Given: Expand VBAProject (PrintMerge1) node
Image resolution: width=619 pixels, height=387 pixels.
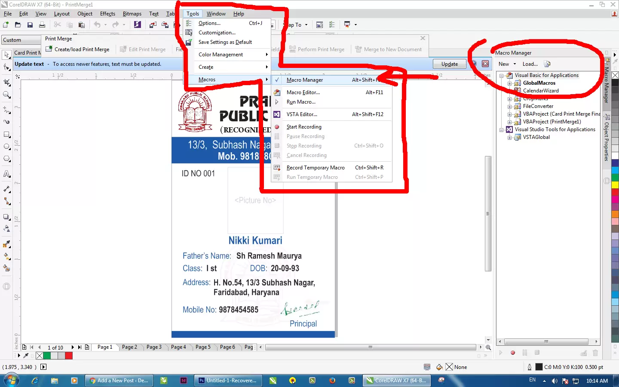Looking at the screenshot, I should pyautogui.click(x=509, y=122).
